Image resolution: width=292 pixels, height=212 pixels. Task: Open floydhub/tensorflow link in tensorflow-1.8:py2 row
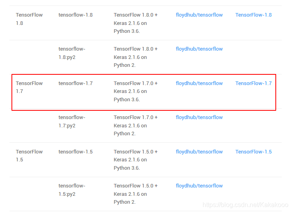click(199, 49)
